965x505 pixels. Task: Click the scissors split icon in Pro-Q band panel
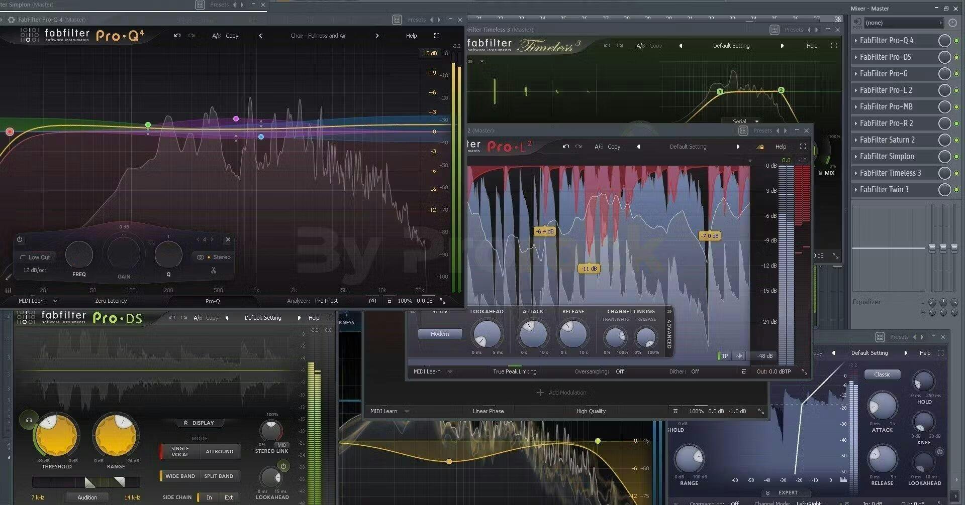click(x=214, y=270)
